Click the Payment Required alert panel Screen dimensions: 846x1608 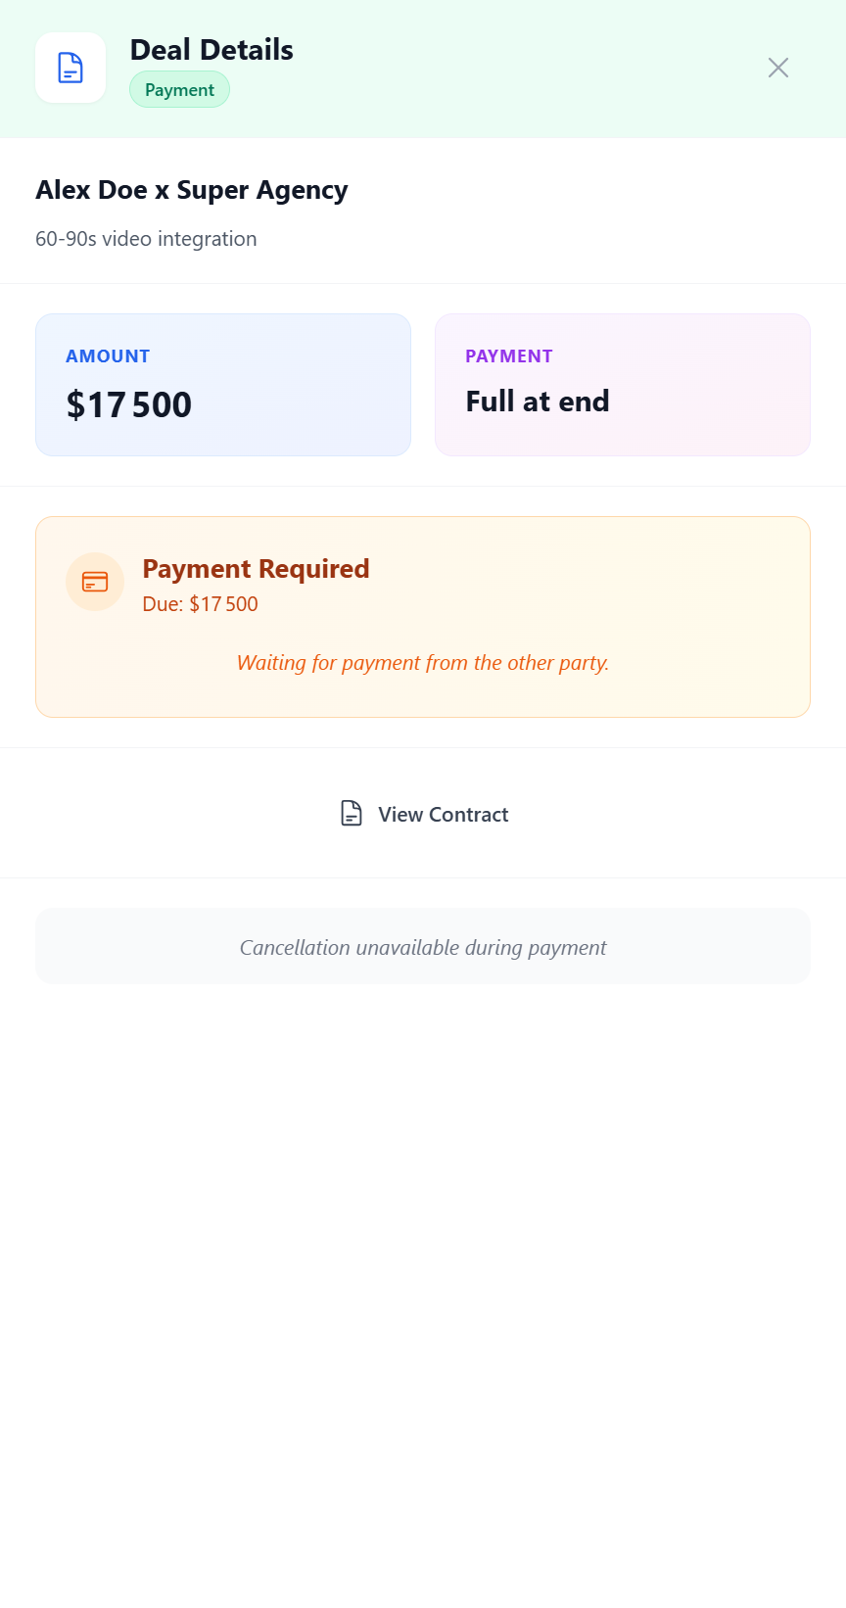coord(423,617)
